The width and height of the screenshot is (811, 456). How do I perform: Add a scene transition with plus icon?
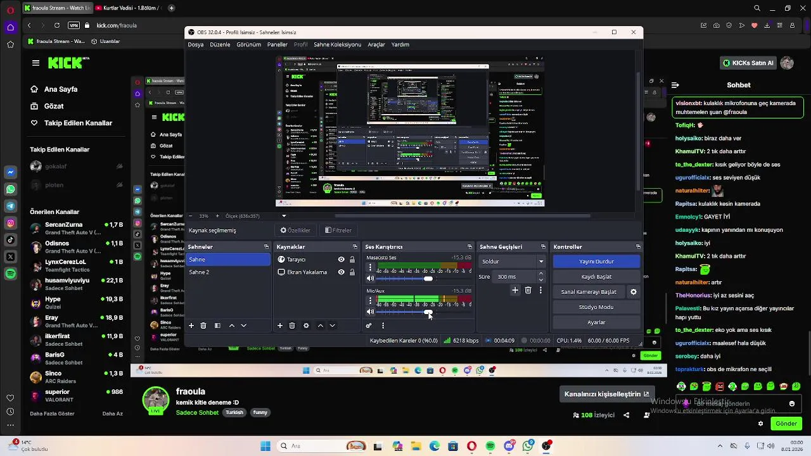(515, 290)
